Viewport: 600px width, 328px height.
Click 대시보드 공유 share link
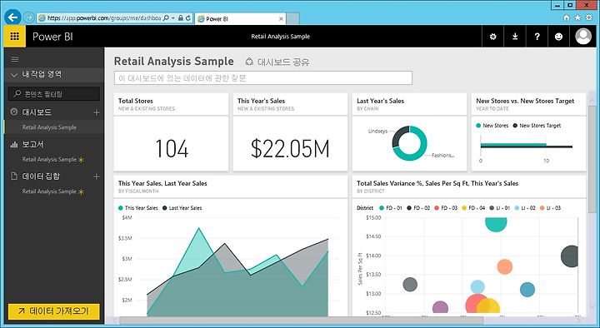pos(277,62)
